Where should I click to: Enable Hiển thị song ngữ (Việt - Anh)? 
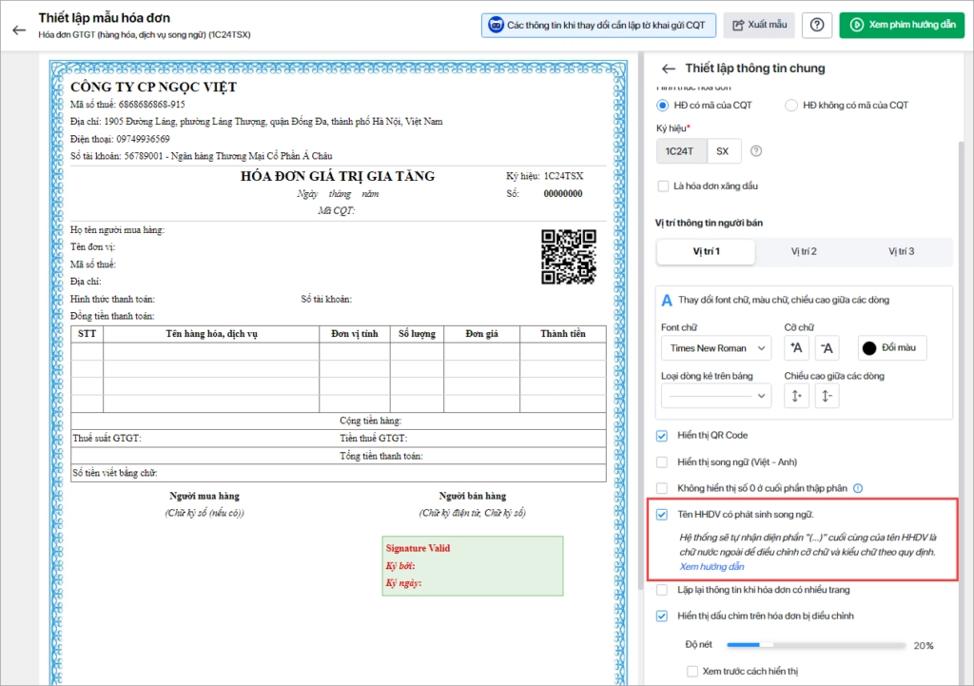(663, 462)
